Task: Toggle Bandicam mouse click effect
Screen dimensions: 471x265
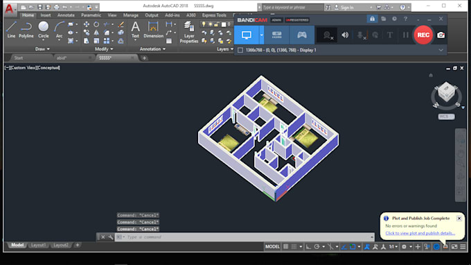Action: point(375,35)
